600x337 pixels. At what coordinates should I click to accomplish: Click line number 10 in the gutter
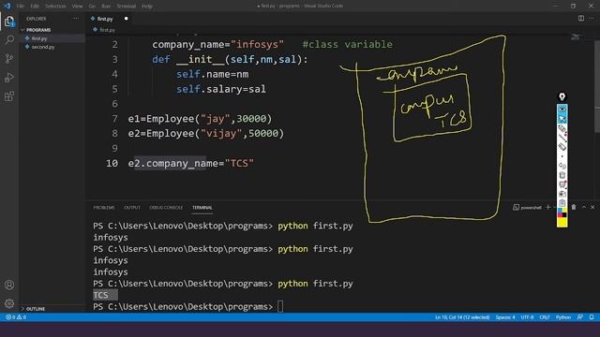tap(112, 163)
